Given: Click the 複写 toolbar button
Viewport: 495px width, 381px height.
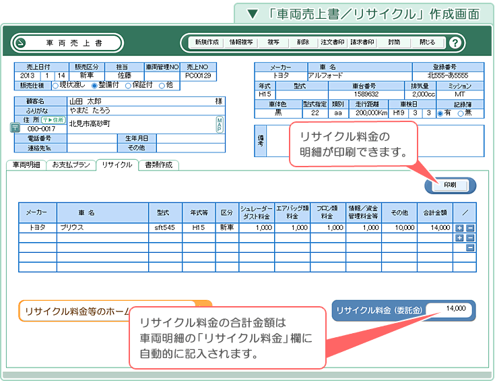Looking at the screenshot, I should [x=273, y=42].
